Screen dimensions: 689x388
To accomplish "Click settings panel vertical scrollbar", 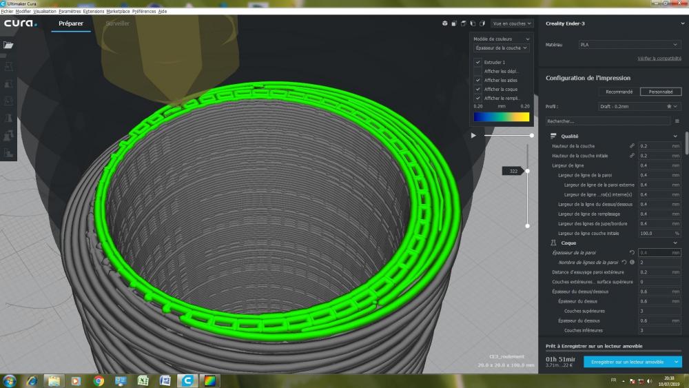I will pos(686,143).
